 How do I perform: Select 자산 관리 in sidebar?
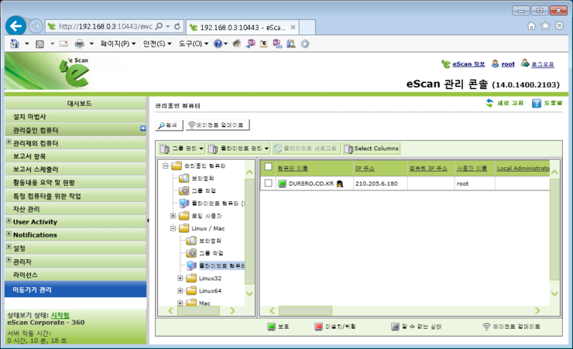[76, 209]
